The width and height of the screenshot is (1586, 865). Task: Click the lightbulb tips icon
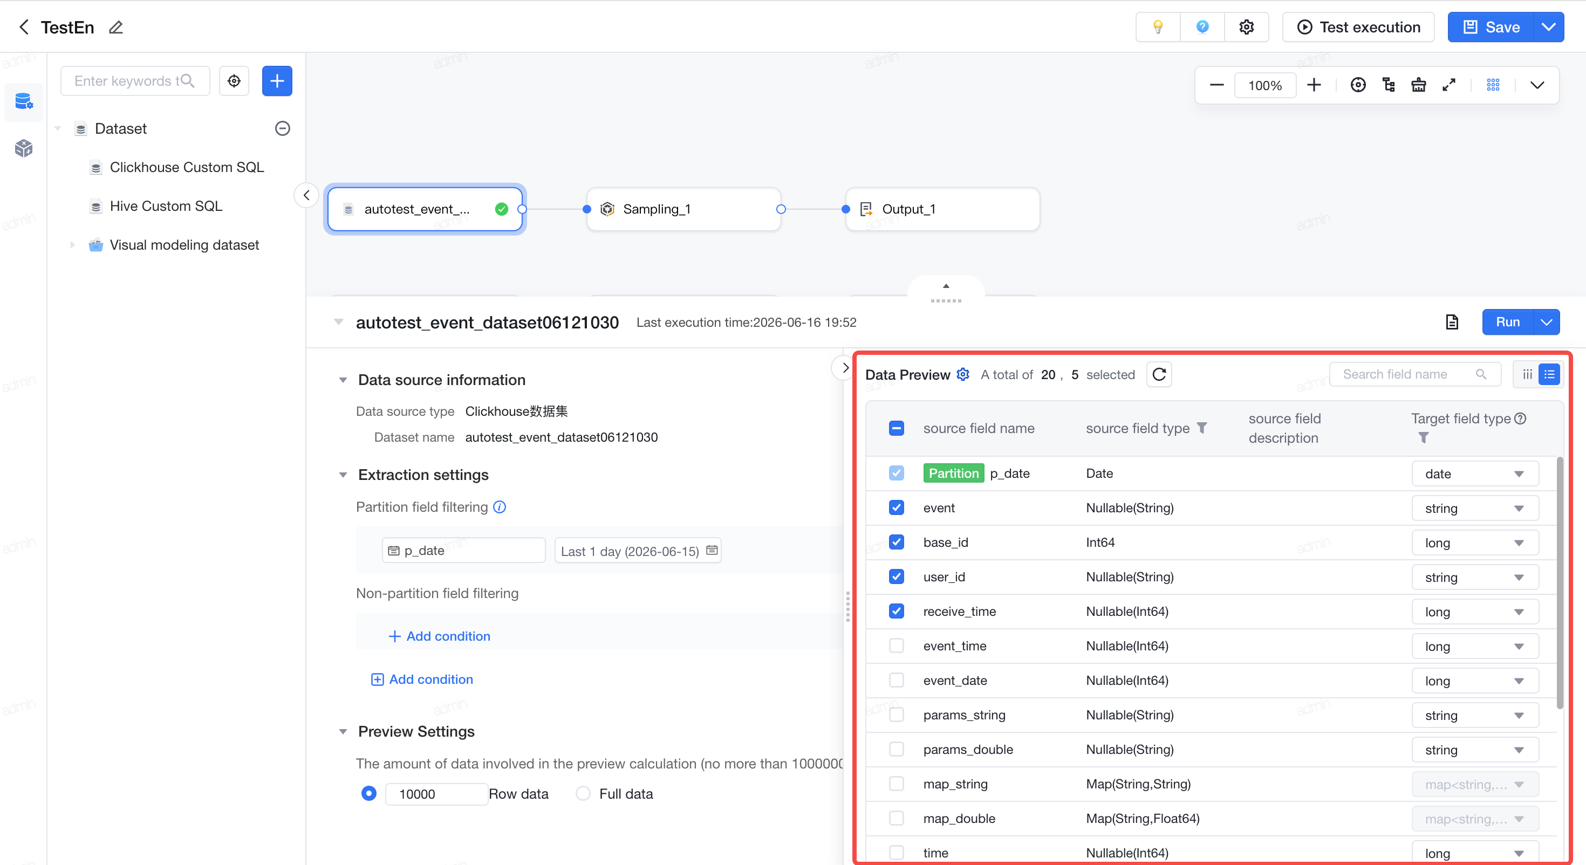(1158, 27)
